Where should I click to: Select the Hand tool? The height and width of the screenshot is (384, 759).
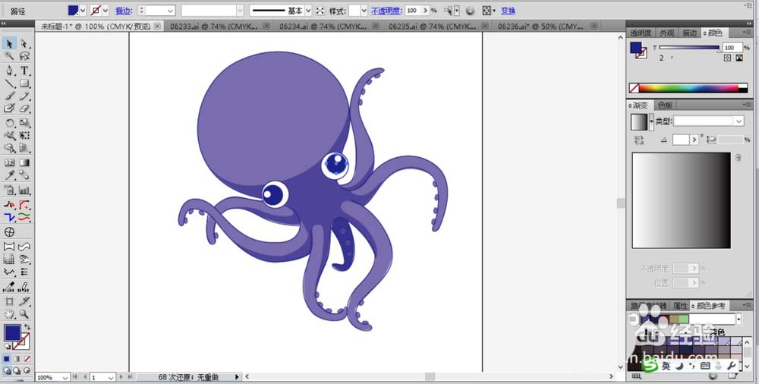[x=9, y=313]
